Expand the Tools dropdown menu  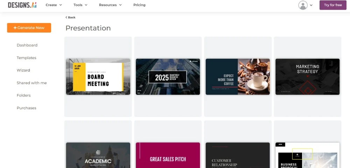click(80, 5)
